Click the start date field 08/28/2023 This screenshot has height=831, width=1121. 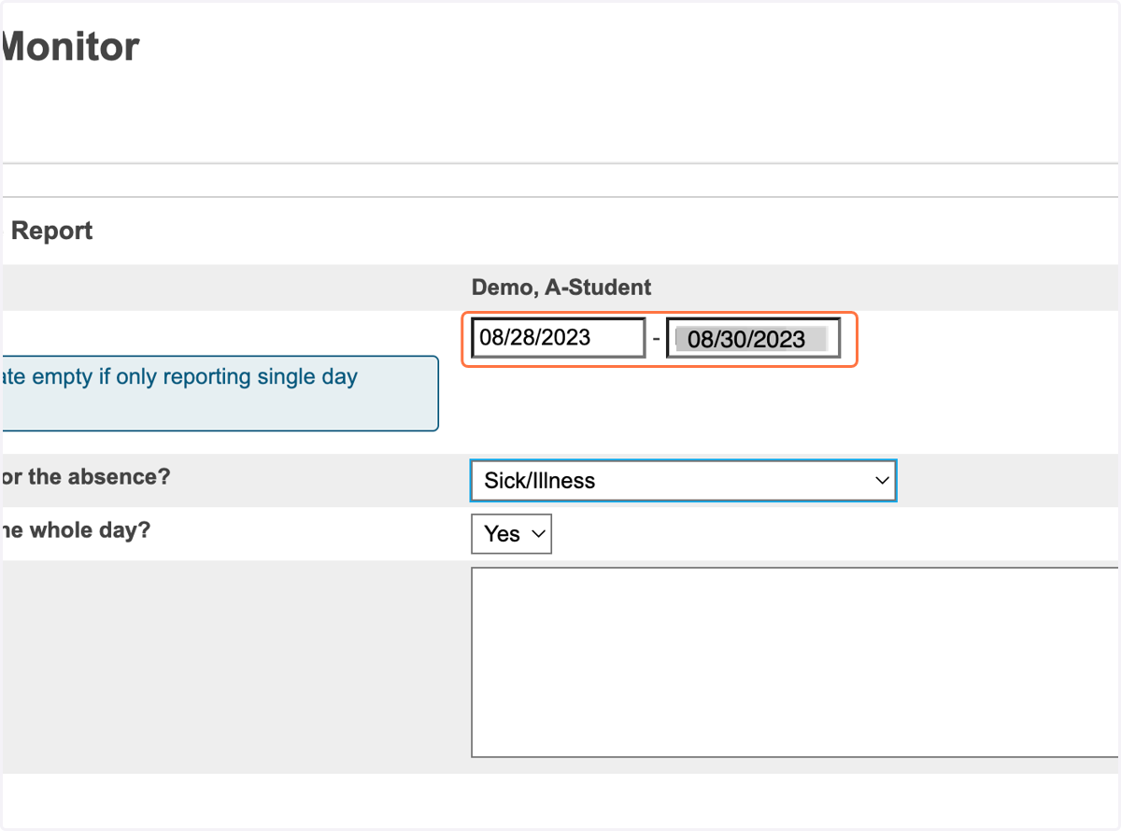pos(558,338)
